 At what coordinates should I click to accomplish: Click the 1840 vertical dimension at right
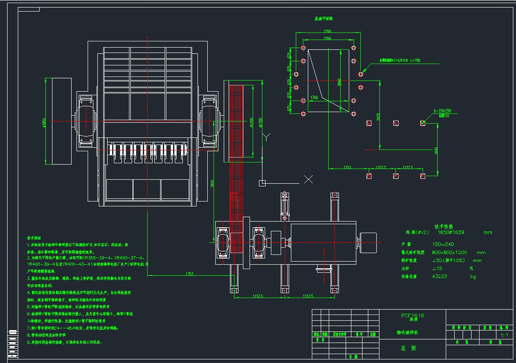436,149
